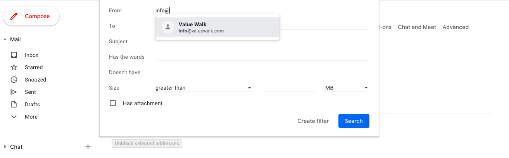
Task: Enable the Has attachment checkbox
Action: tap(113, 103)
